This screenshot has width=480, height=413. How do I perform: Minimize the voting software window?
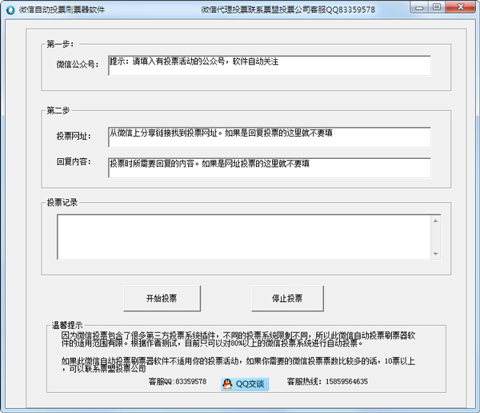point(419,7)
